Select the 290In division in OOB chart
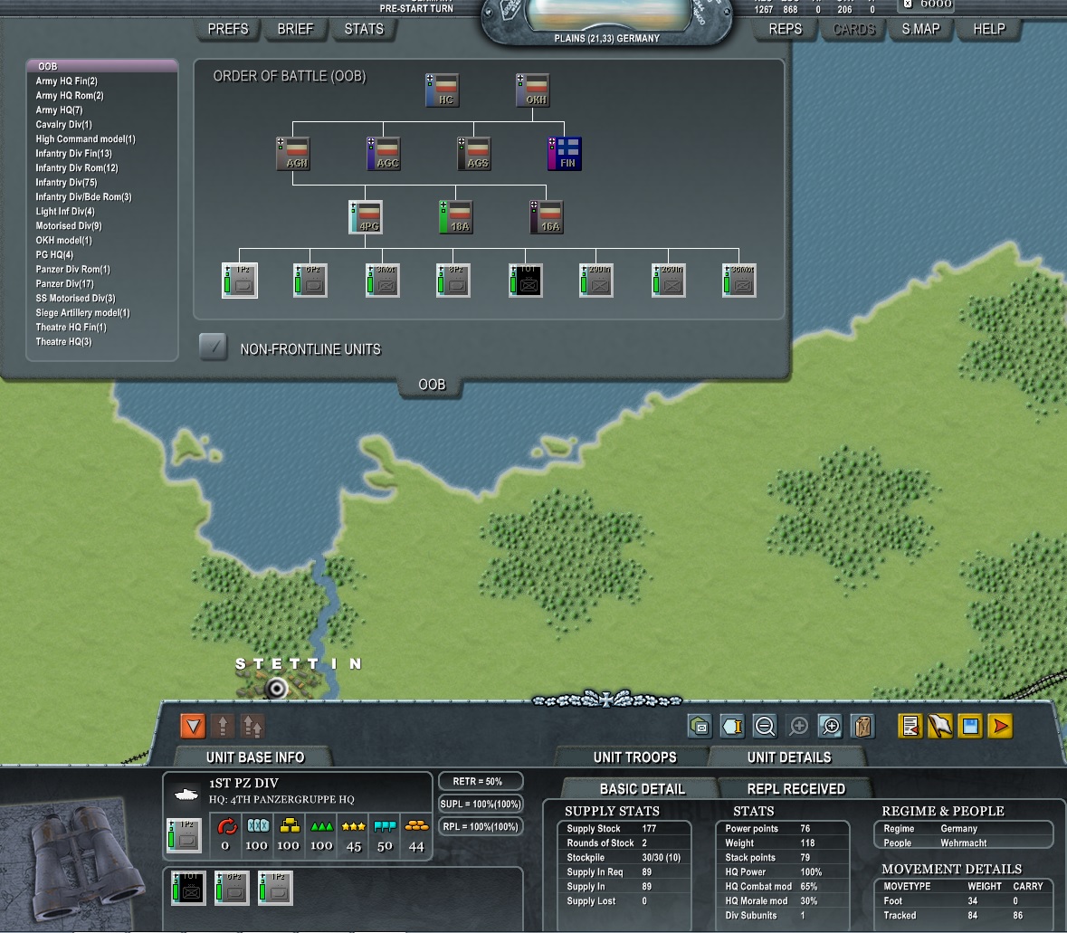The image size is (1067, 933). (x=596, y=281)
